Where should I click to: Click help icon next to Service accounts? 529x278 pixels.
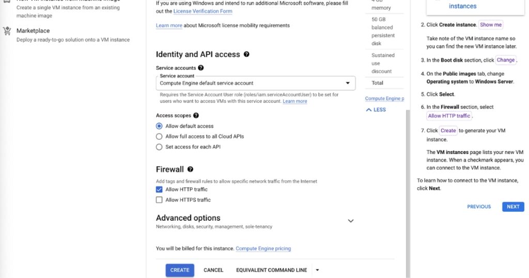200,68
